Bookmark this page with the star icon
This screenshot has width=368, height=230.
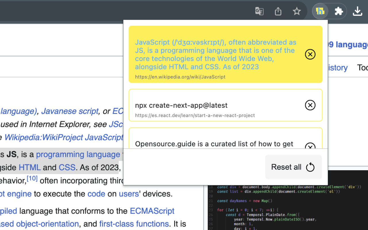[296, 11]
